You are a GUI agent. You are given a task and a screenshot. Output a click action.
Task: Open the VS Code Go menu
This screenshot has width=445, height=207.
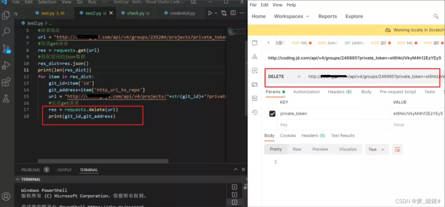click(80, 2)
